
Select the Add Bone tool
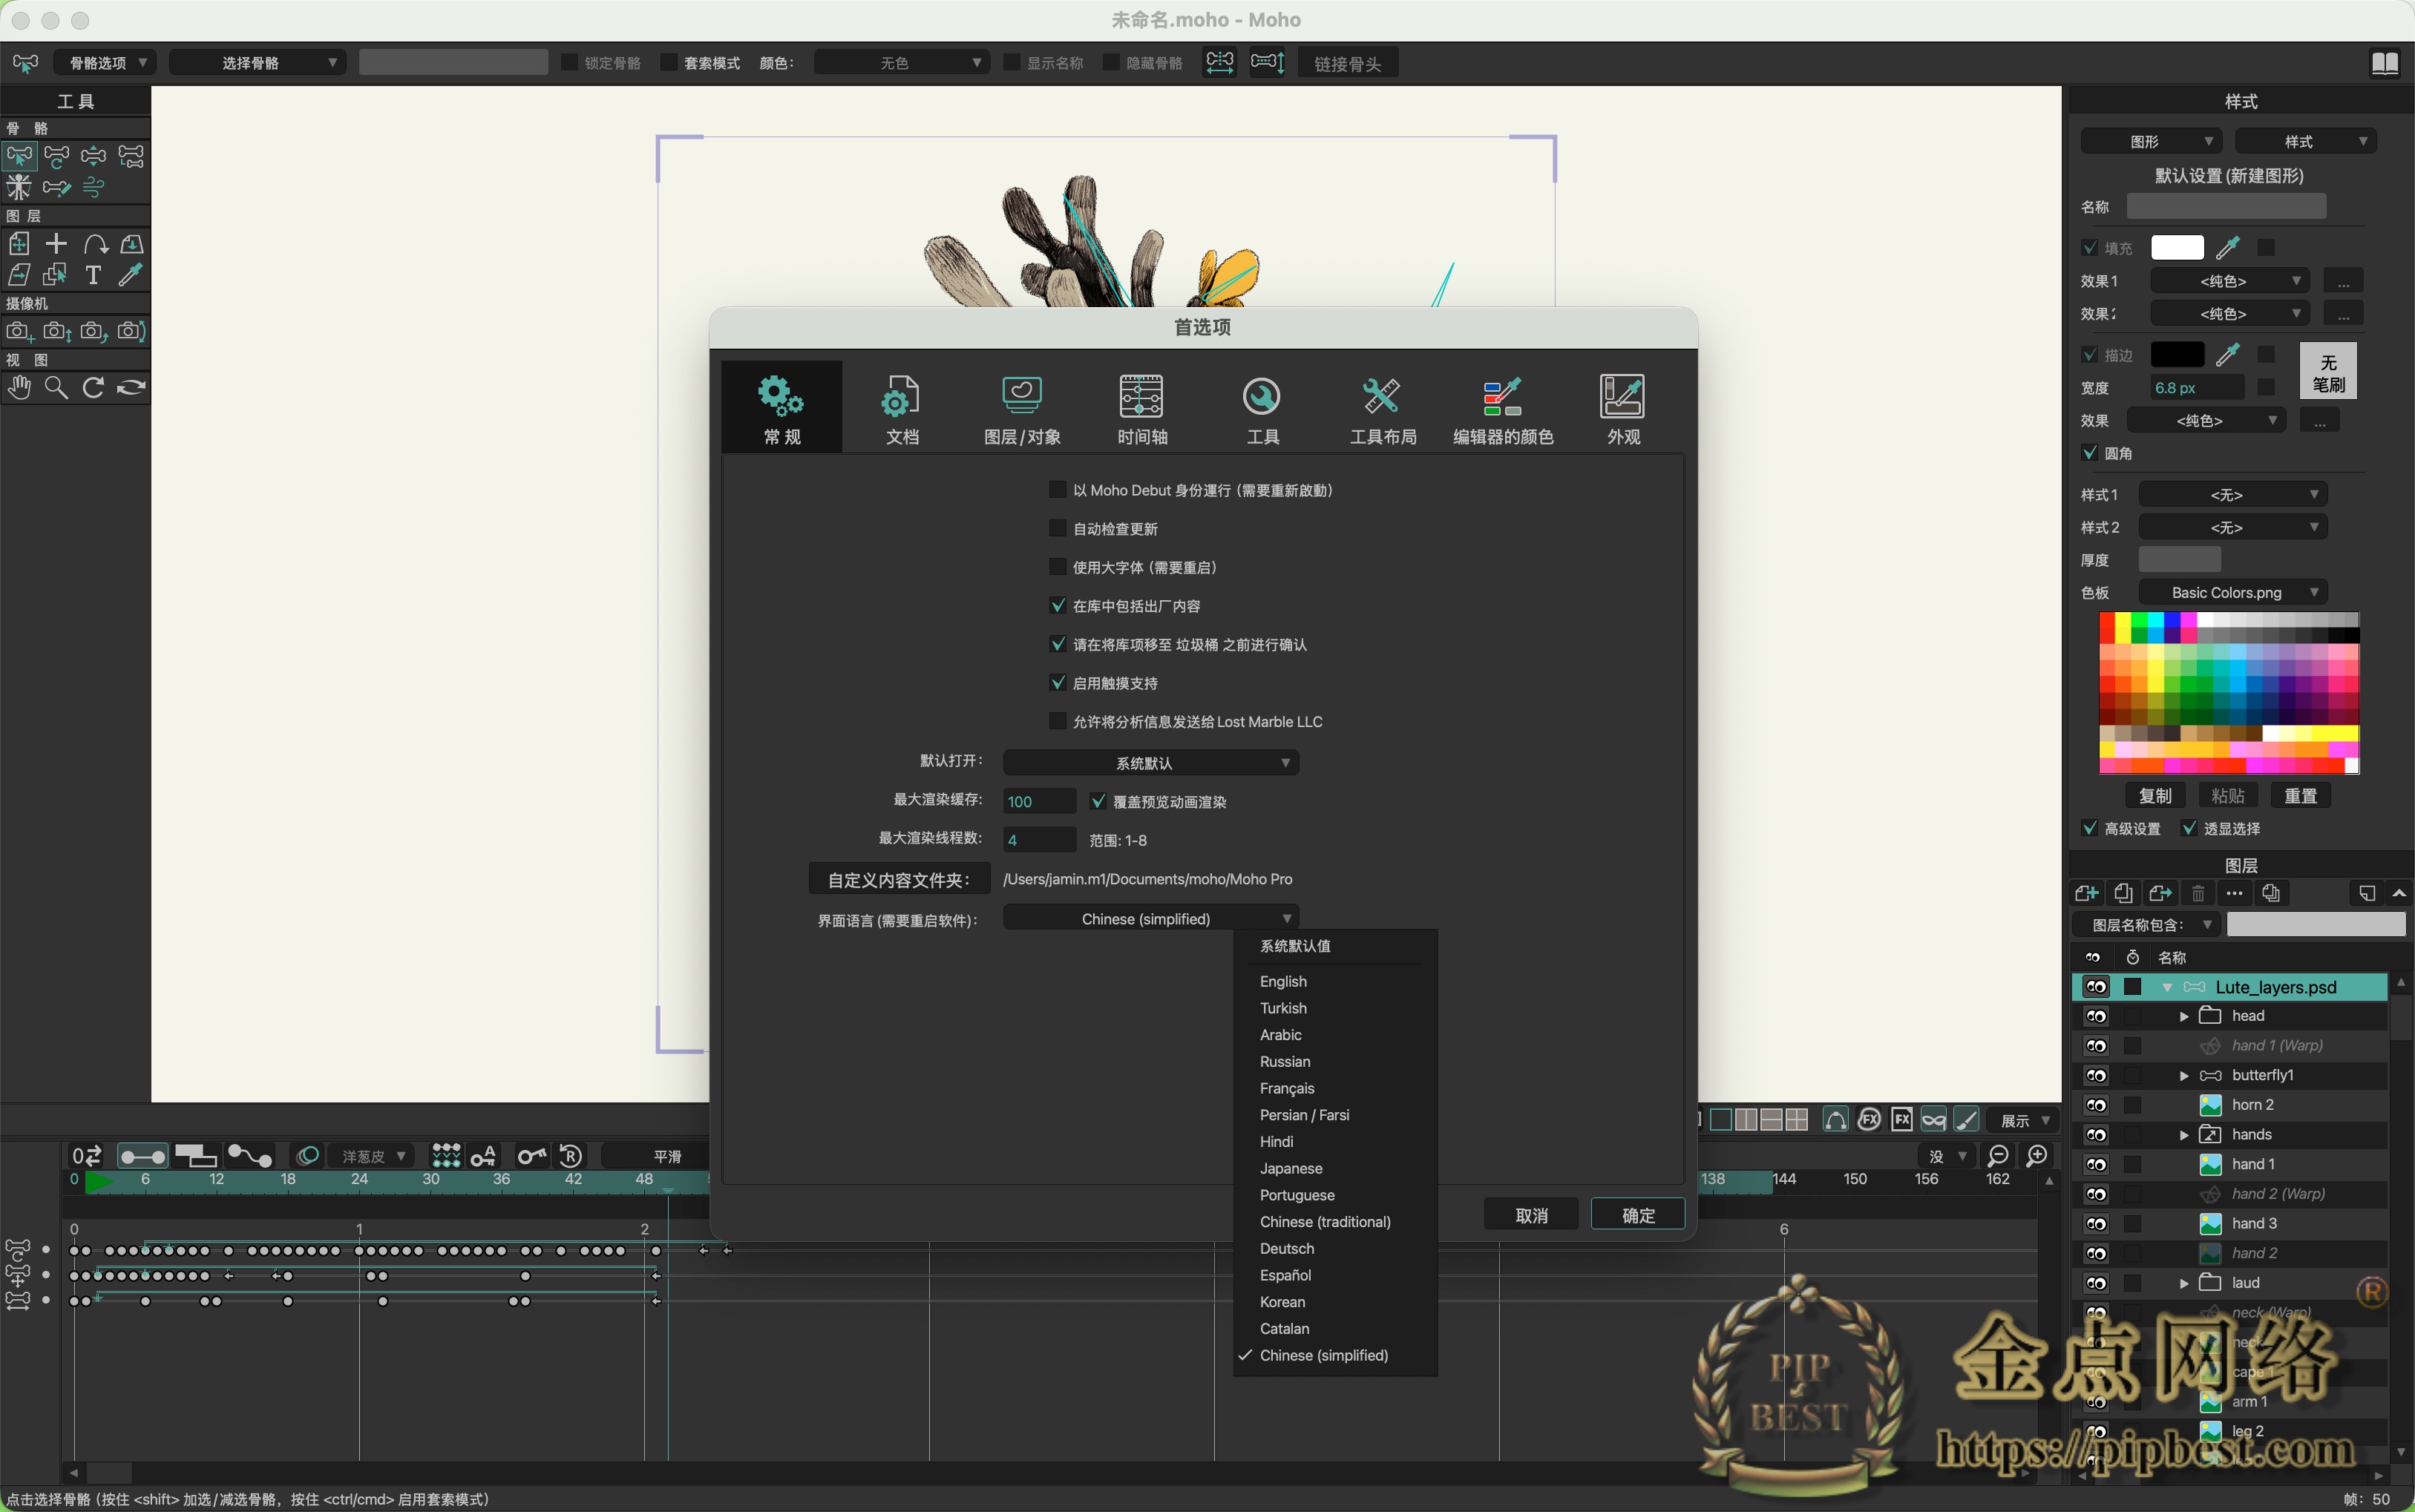(x=56, y=187)
